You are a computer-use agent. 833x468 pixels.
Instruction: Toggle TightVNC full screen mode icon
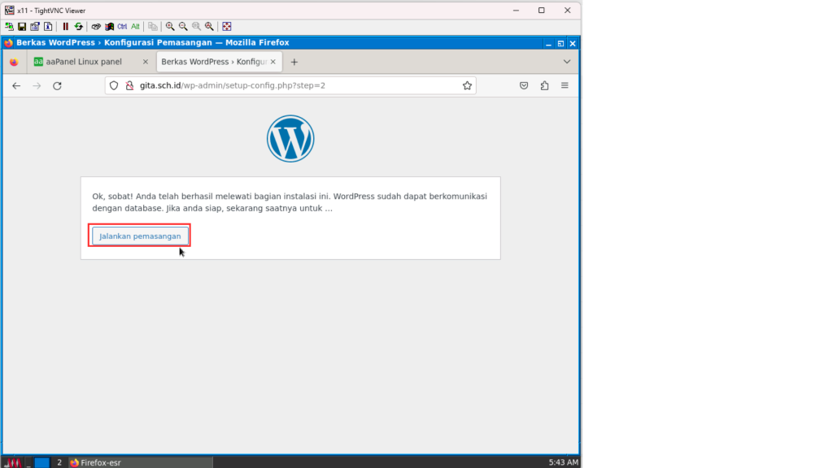[227, 26]
